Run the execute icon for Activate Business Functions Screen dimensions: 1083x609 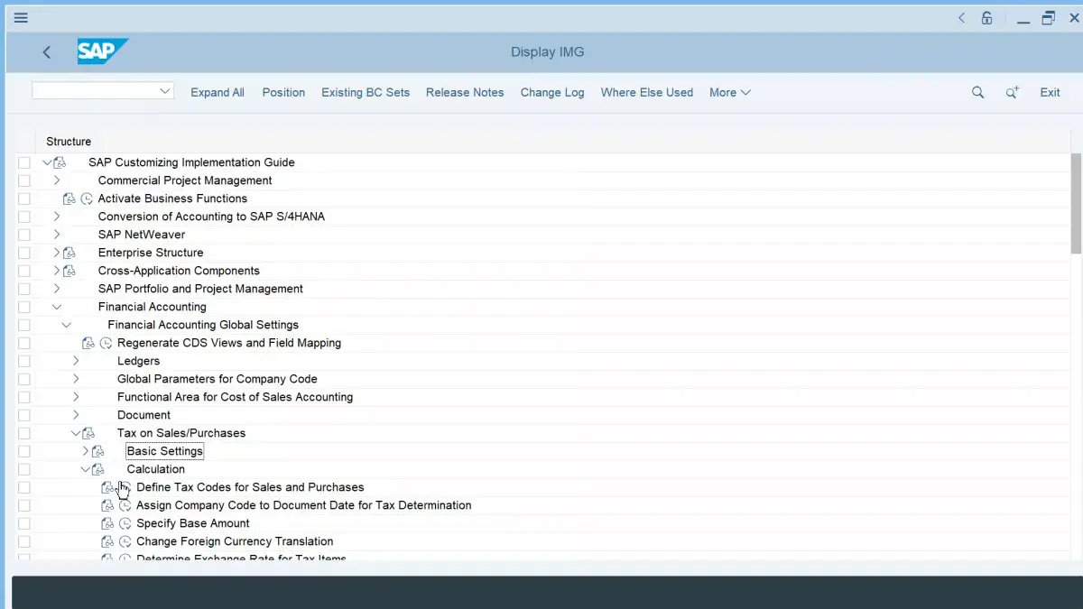87,198
